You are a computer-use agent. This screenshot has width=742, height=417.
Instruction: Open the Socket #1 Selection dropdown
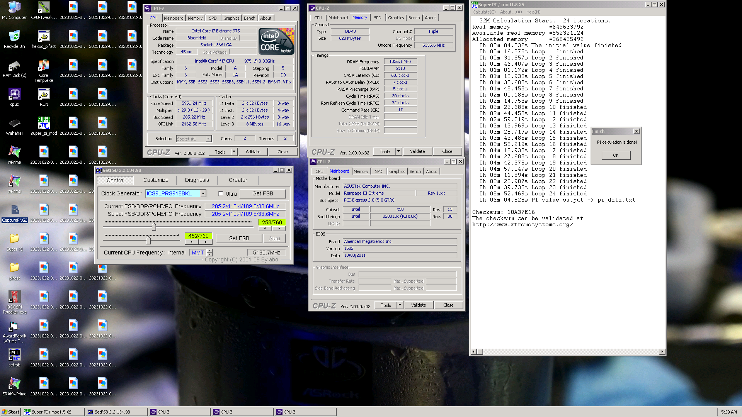(208, 139)
